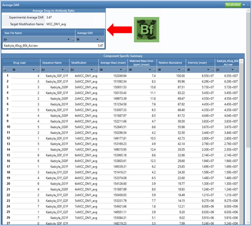Click the Average DAR column header in top table

click(90, 33)
